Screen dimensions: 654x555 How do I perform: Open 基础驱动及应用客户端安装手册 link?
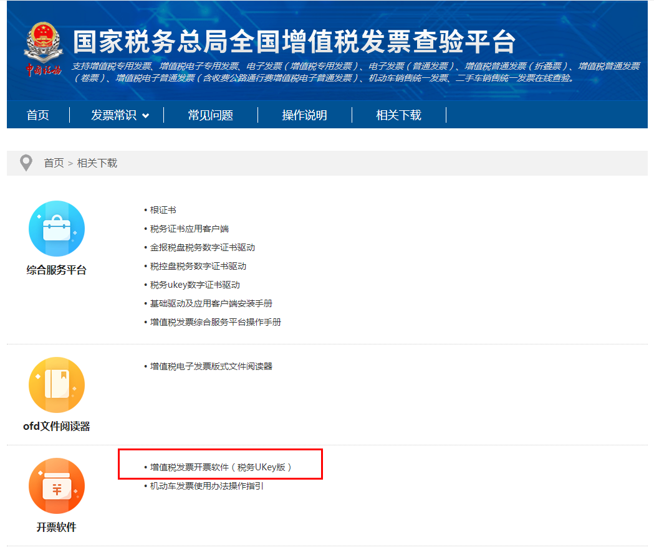point(211,303)
